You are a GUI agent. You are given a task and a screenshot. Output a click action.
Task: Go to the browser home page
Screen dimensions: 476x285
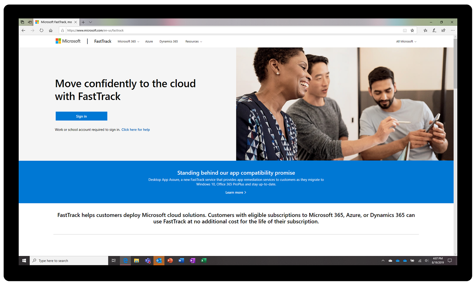50,30
